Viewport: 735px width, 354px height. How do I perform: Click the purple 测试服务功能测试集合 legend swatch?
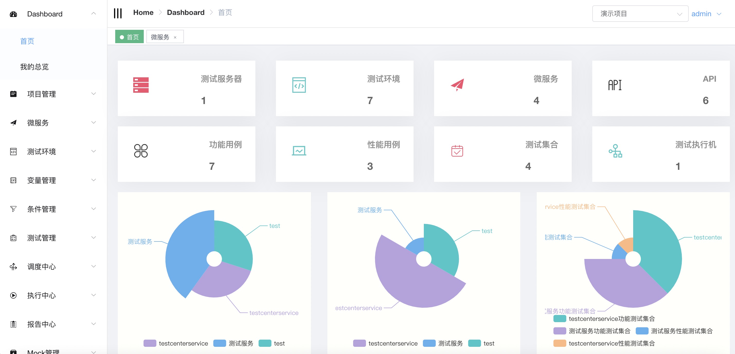559,331
